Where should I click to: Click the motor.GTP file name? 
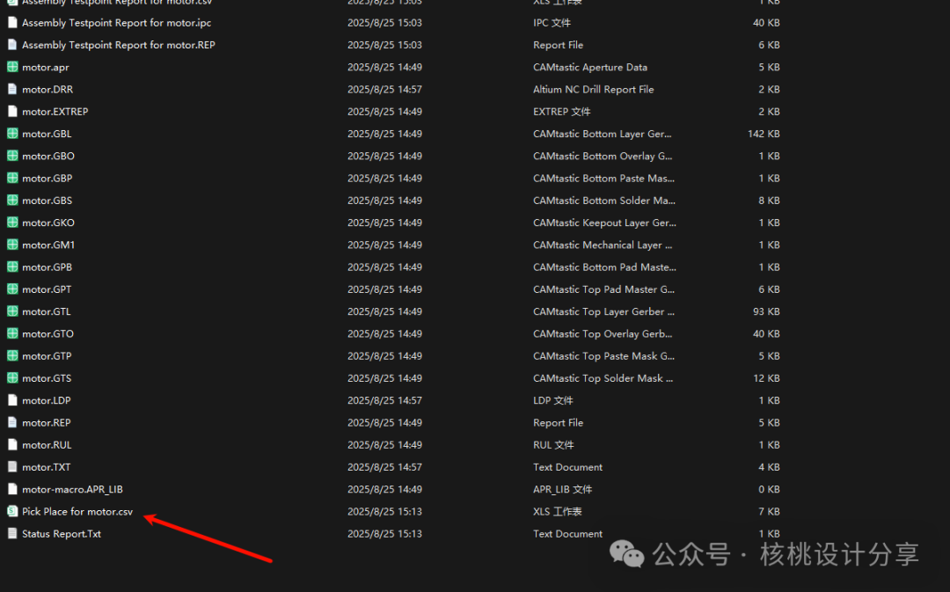47,356
